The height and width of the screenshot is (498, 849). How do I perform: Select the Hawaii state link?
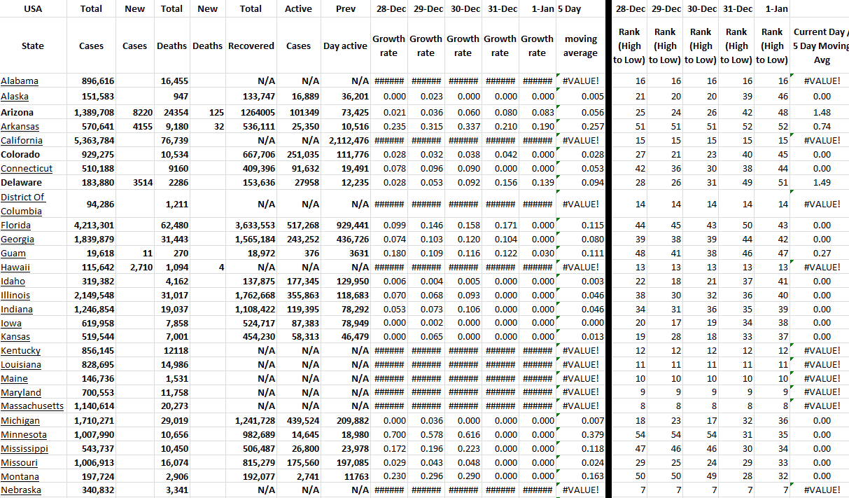[x=15, y=268]
